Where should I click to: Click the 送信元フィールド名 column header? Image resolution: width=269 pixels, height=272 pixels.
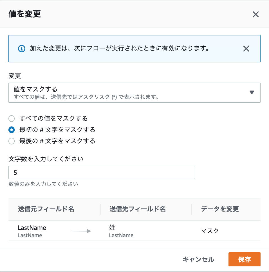tap(46, 209)
